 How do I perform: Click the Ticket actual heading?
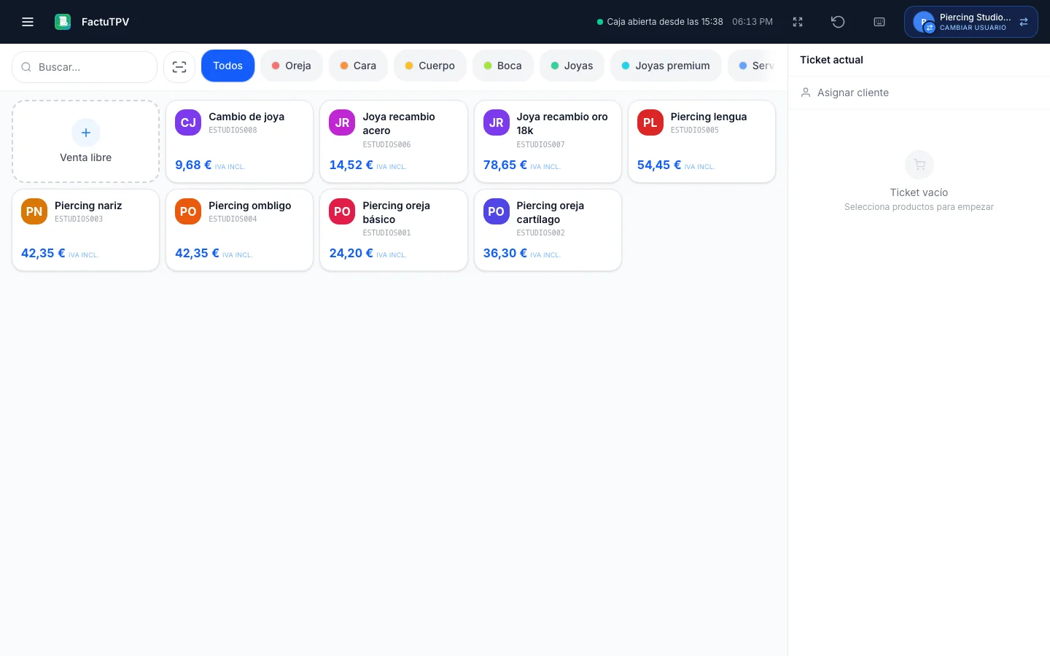[831, 60]
